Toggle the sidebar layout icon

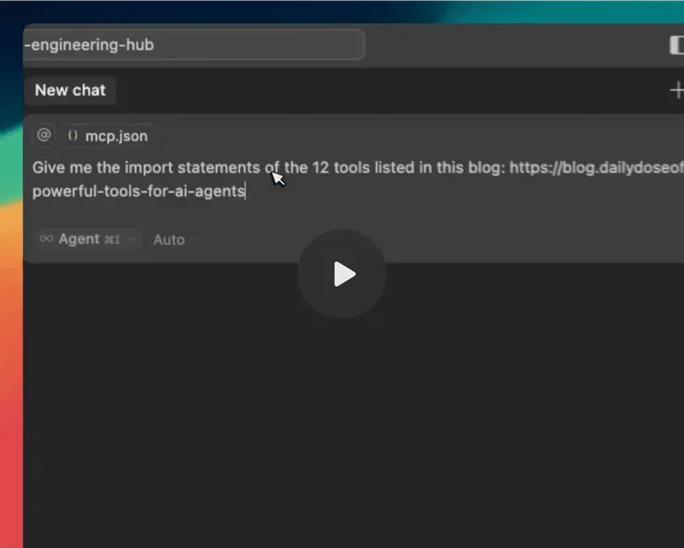677,45
